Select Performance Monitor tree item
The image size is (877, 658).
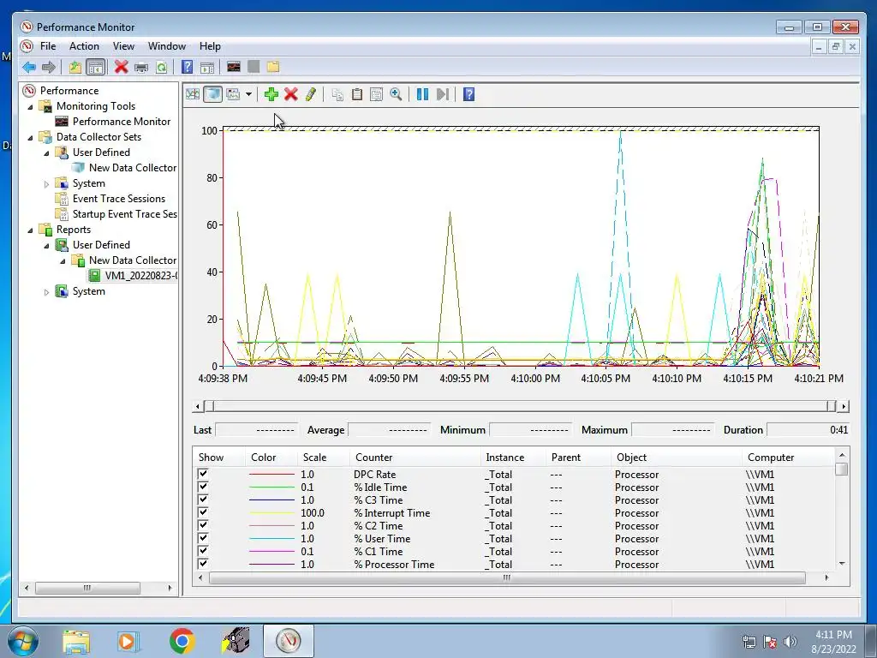[122, 122]
